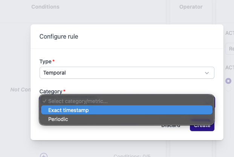Viewport: 234px width, 157px height.
Task: Click the Conditions: 0/5 counter text
Action: click(x=132, y=156)
